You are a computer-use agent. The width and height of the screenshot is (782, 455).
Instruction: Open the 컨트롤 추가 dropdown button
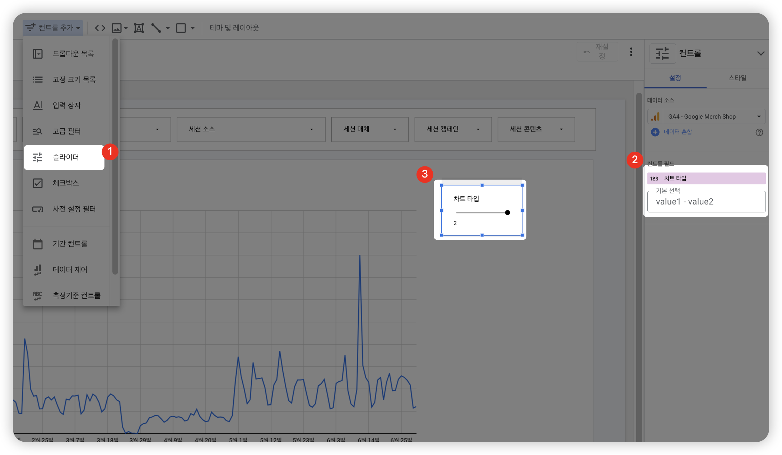53,28
